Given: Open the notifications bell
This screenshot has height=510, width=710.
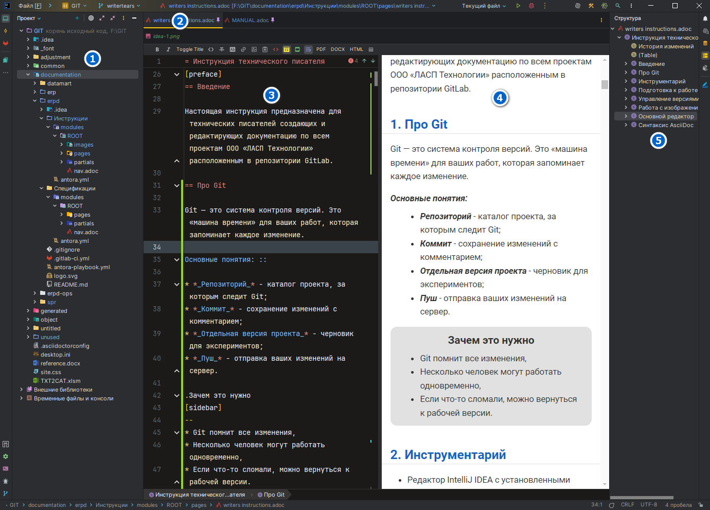Looking at the screenshot, I should pyautogui.click(x=705, y=19).
